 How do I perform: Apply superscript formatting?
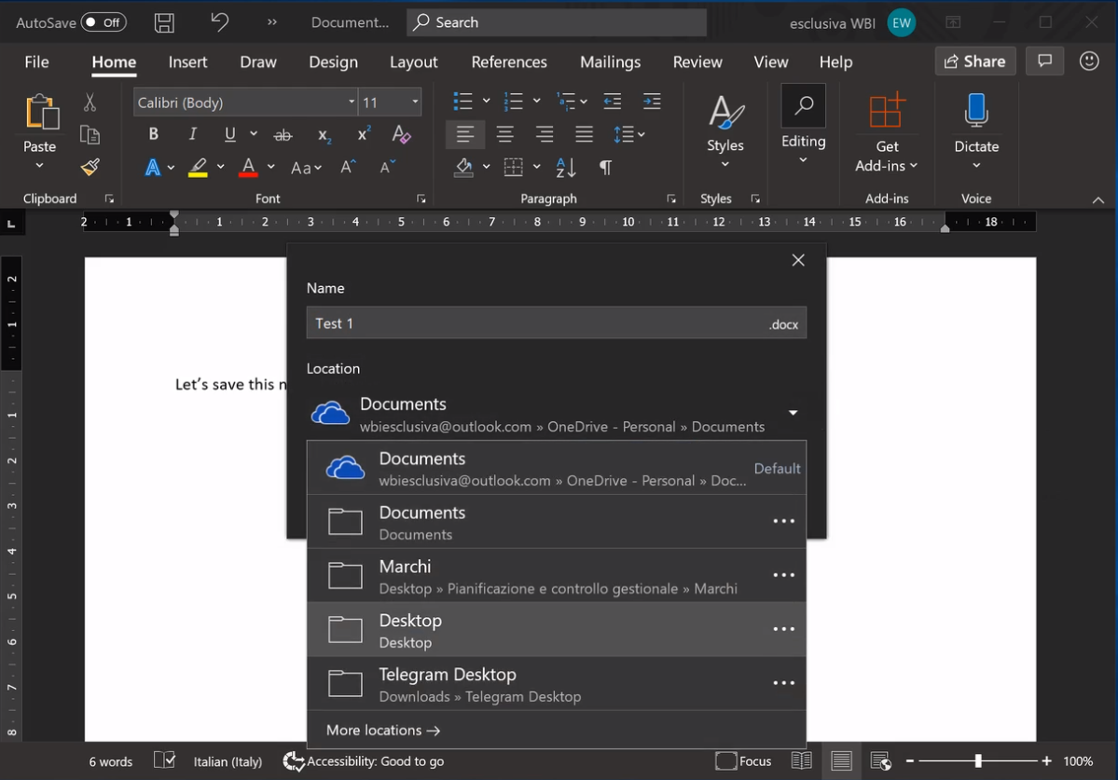point(364,134)
